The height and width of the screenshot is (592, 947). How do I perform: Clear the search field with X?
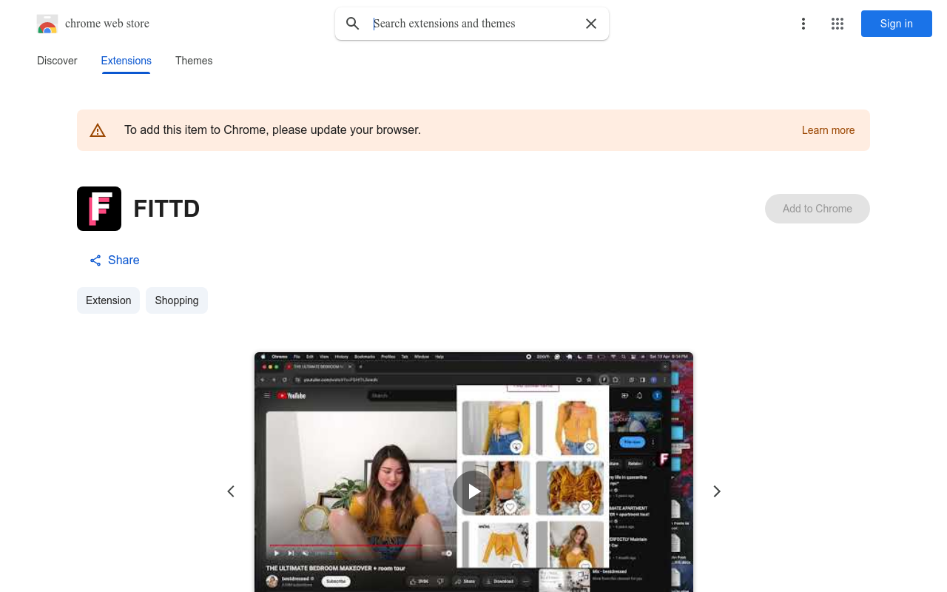[x=591, y=24]
